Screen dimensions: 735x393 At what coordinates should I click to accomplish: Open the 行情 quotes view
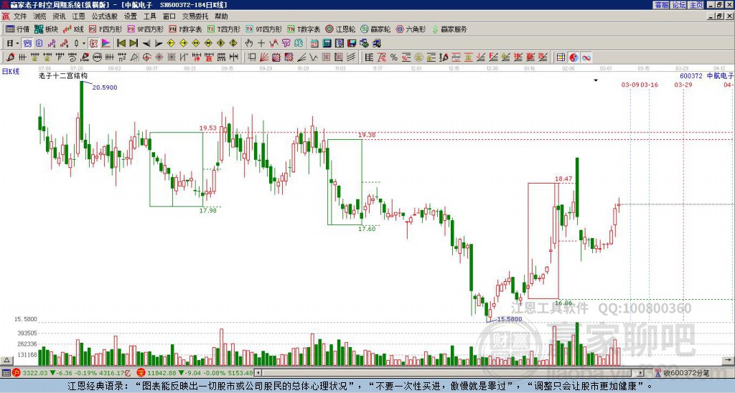click(18, 29)
